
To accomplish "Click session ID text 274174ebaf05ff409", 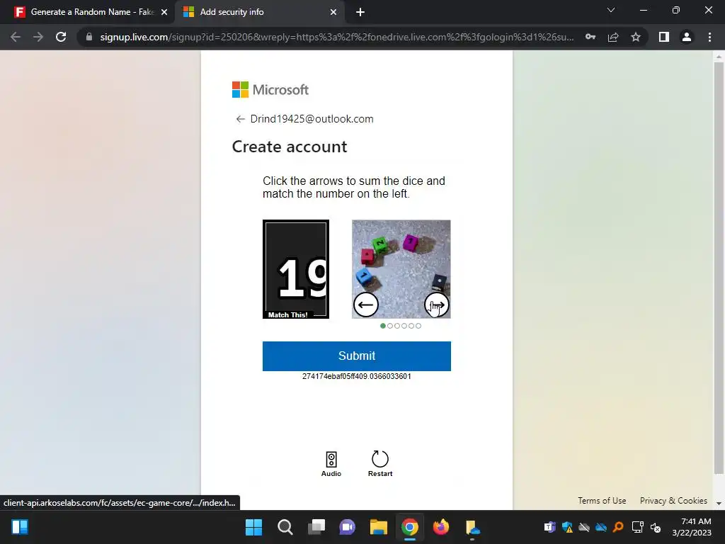I will pyautogui.click(x=357, y=376).
